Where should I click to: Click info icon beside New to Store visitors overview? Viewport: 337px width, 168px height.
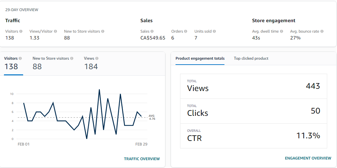[103, 31]
